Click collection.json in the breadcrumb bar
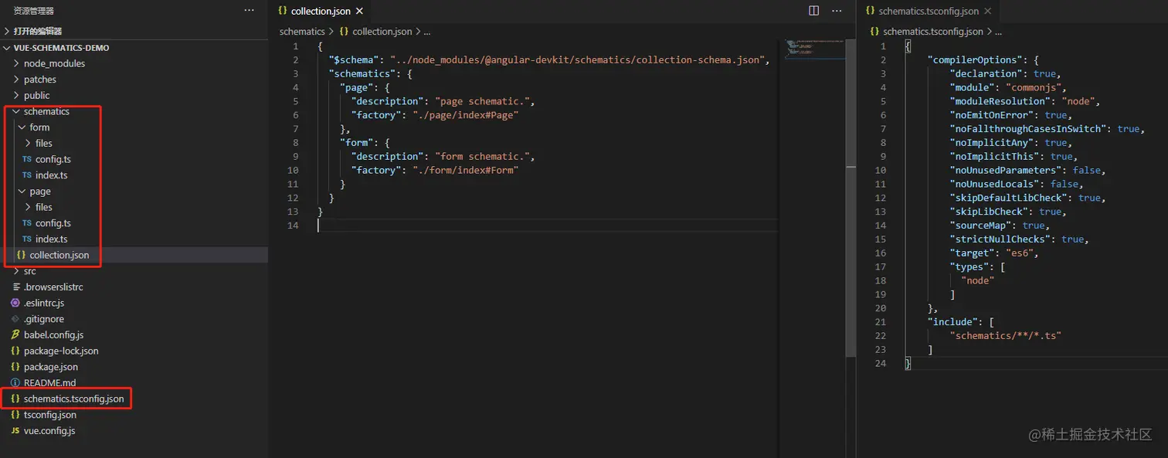1168x458 pixels. (x=382, y=32)
